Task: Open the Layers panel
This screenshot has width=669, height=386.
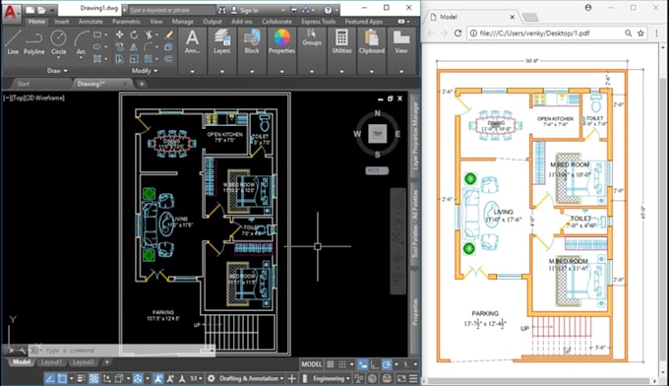Action: [x=222, y=41]
